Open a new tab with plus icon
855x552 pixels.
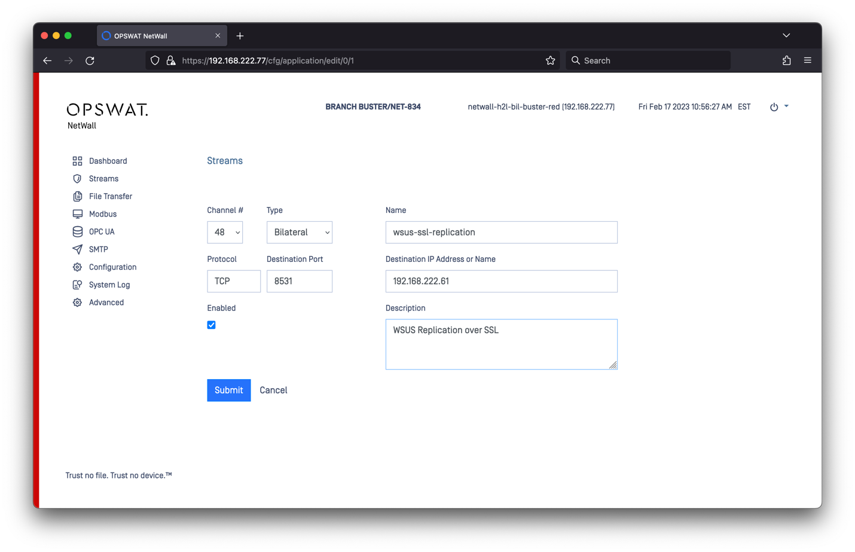tap(240, 36)
